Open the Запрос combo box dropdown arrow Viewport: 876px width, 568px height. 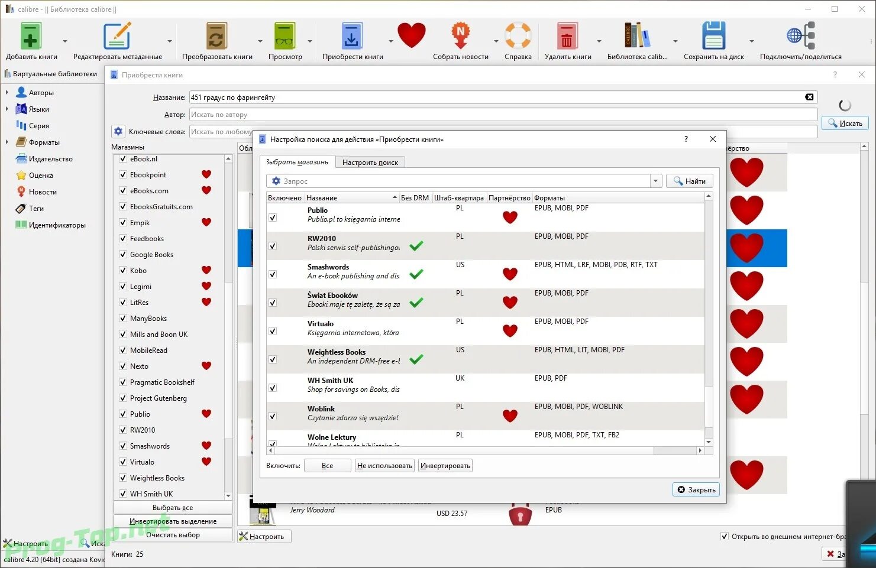pyautogui.click(x=655, y=181)
